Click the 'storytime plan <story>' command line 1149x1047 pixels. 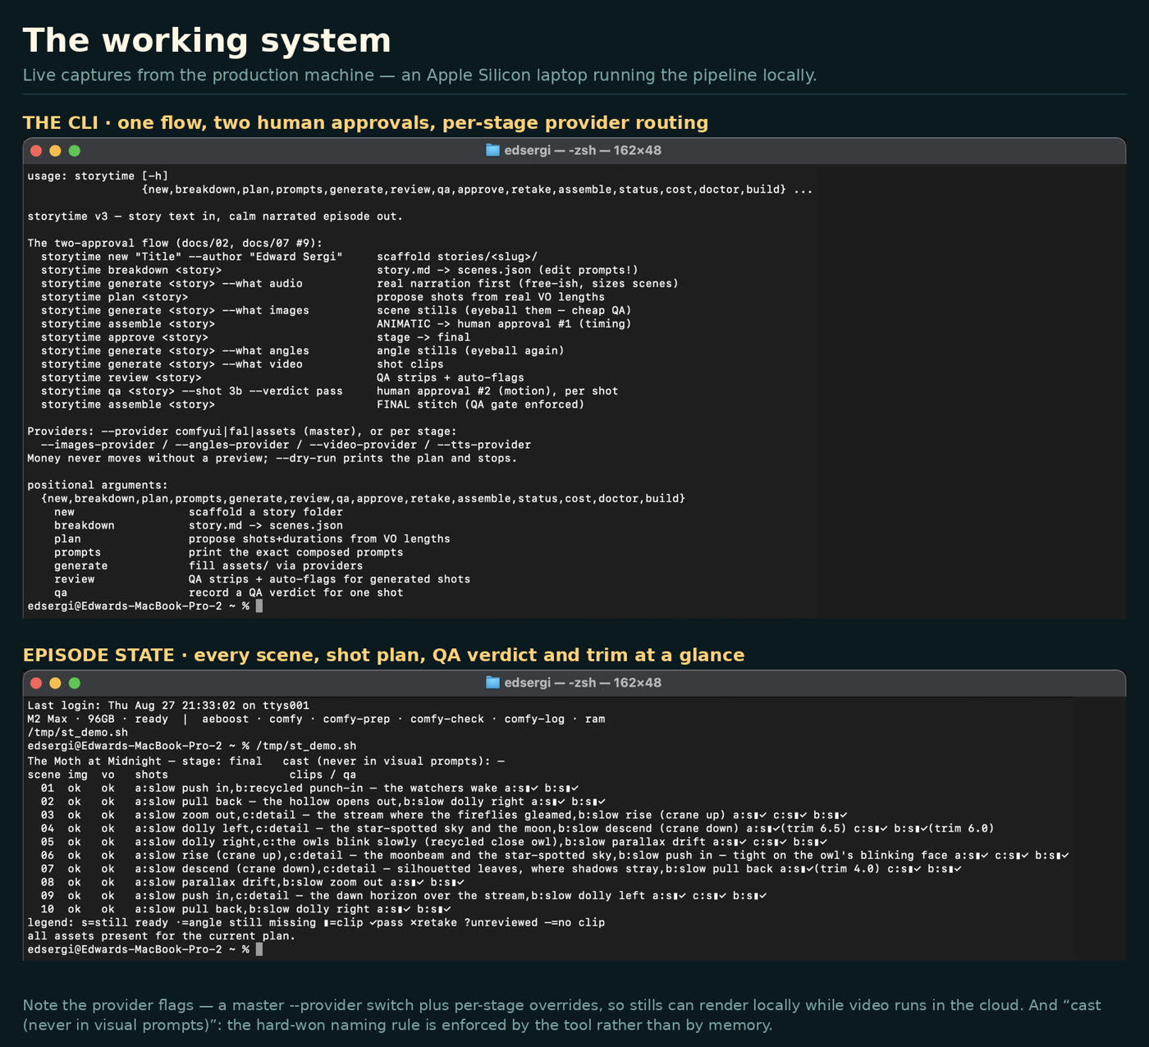[114, 297]
